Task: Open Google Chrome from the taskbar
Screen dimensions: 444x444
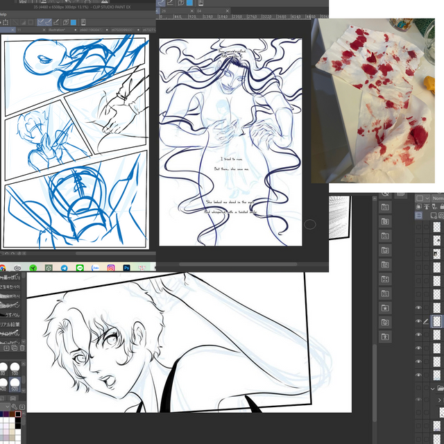Action: pyautogui.click(x=2, y=268)
